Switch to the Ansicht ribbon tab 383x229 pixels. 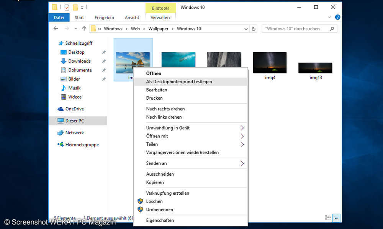click(x=132, y=17)
